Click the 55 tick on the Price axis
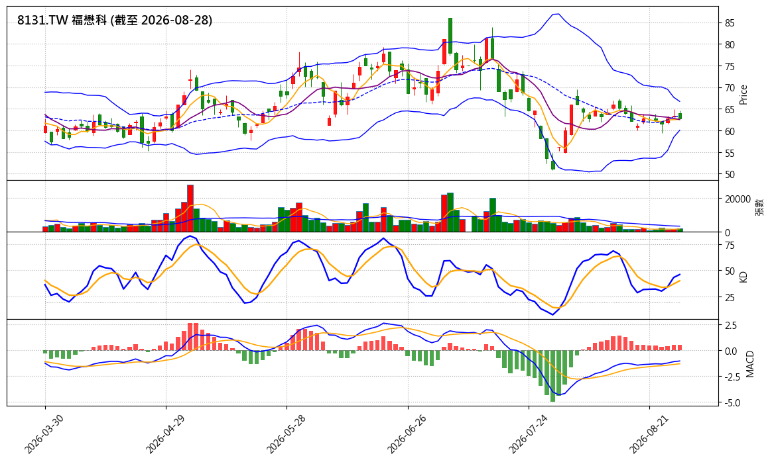This screenshot has width=772, height=462. (730, 154)
